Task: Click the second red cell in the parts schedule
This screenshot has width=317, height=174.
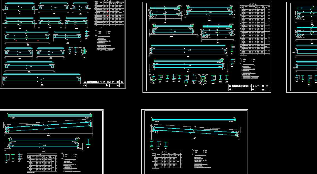Action: [107, 16]
